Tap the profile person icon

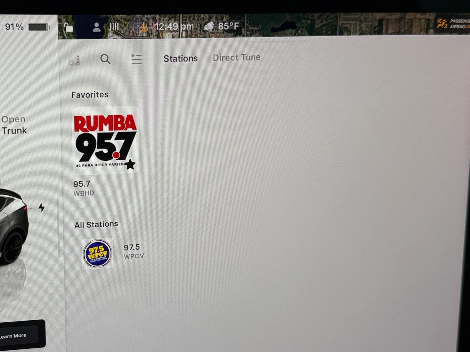click(x=96, y=27)
